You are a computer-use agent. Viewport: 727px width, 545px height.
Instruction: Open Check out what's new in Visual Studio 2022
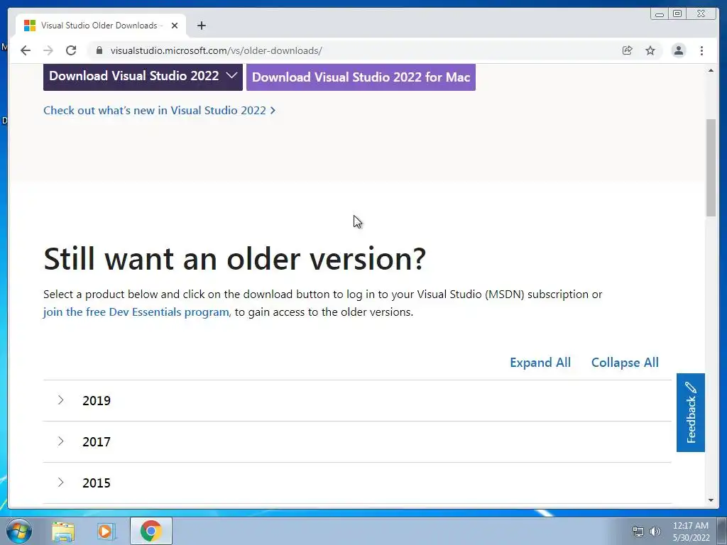159,110
